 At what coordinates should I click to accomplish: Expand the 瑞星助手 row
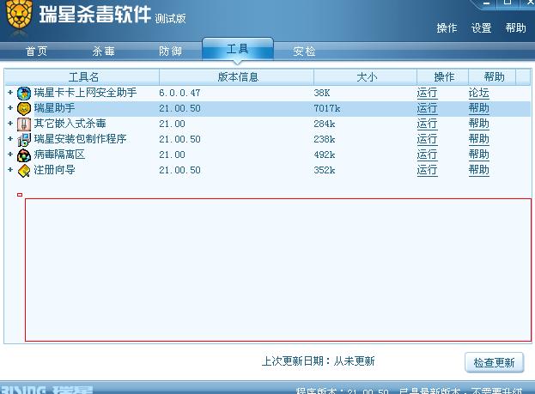tap(10, 108)
